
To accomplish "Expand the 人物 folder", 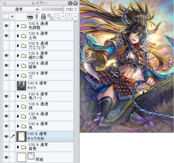I will (18, 116).
